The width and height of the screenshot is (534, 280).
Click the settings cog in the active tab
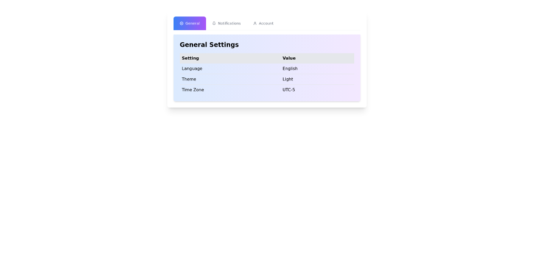pos(181,23)
